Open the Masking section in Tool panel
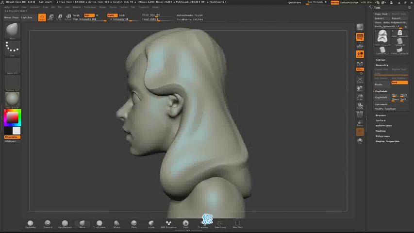This screenshot has width=414, height=233. point(381,131)
